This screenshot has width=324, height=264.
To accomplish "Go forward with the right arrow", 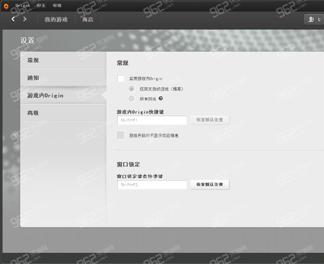I will point(25,19).
